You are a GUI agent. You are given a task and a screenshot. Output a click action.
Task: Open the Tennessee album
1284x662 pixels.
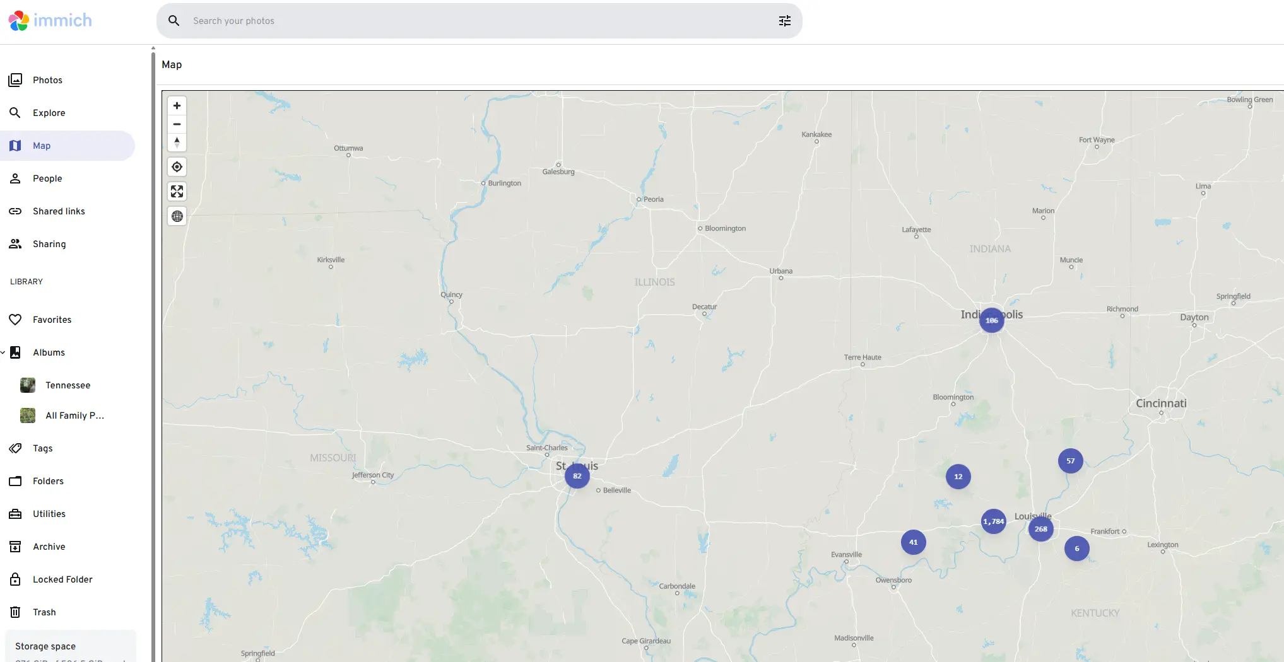point(68,385)
